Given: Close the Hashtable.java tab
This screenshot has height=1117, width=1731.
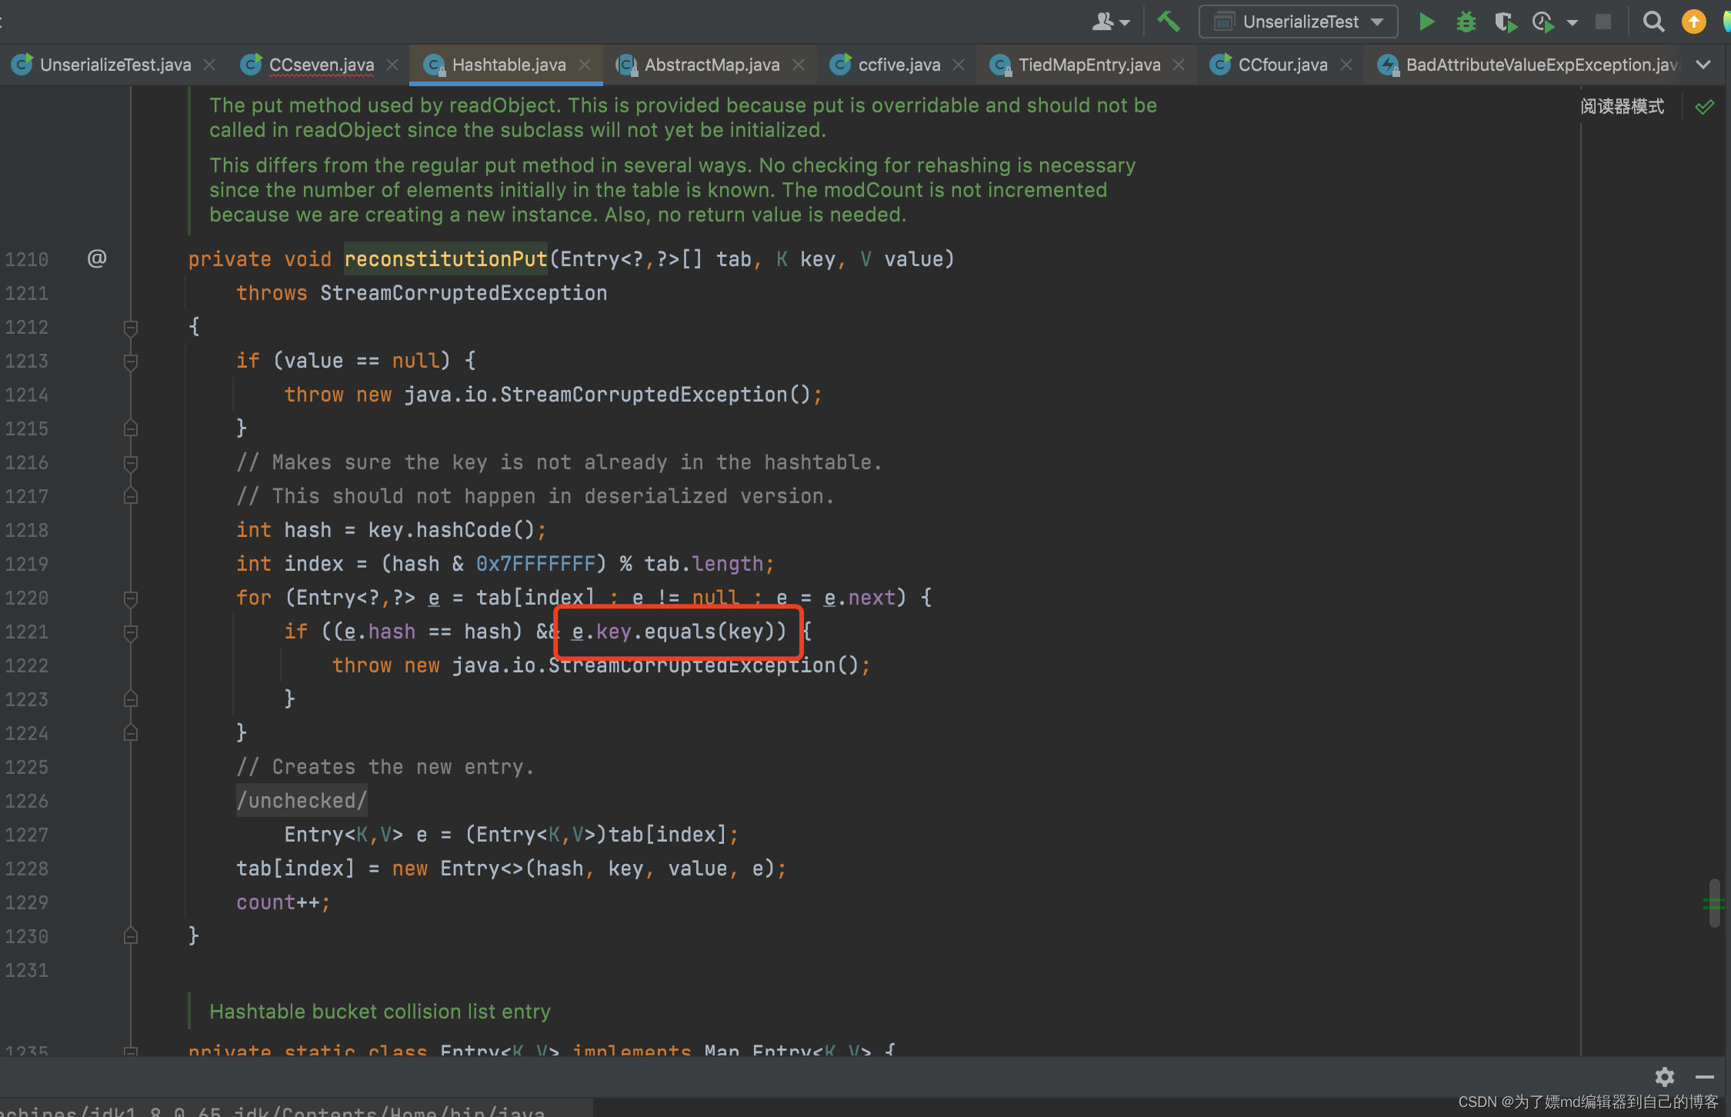Looking at the screenshot, I should pyautogui.click(x=585, y=65).
